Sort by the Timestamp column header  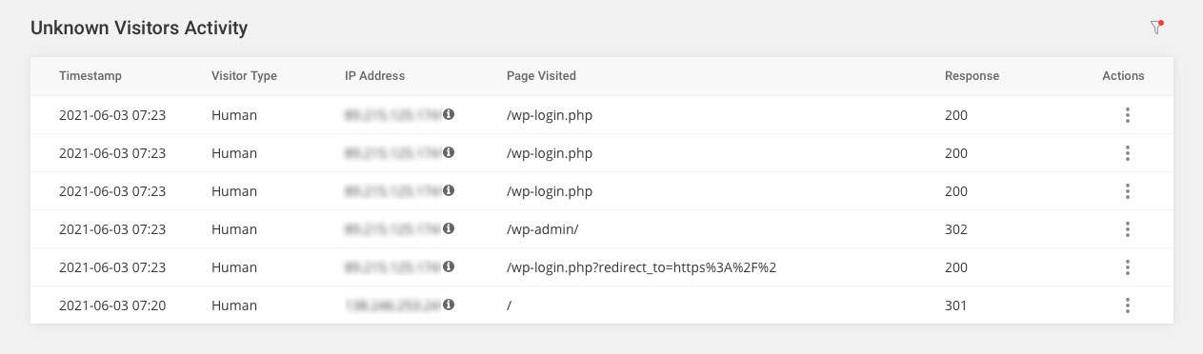(90, 76)
